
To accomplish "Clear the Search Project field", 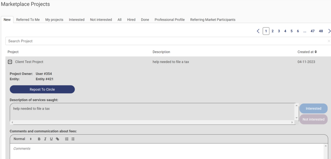I will (x=329, y=41).
